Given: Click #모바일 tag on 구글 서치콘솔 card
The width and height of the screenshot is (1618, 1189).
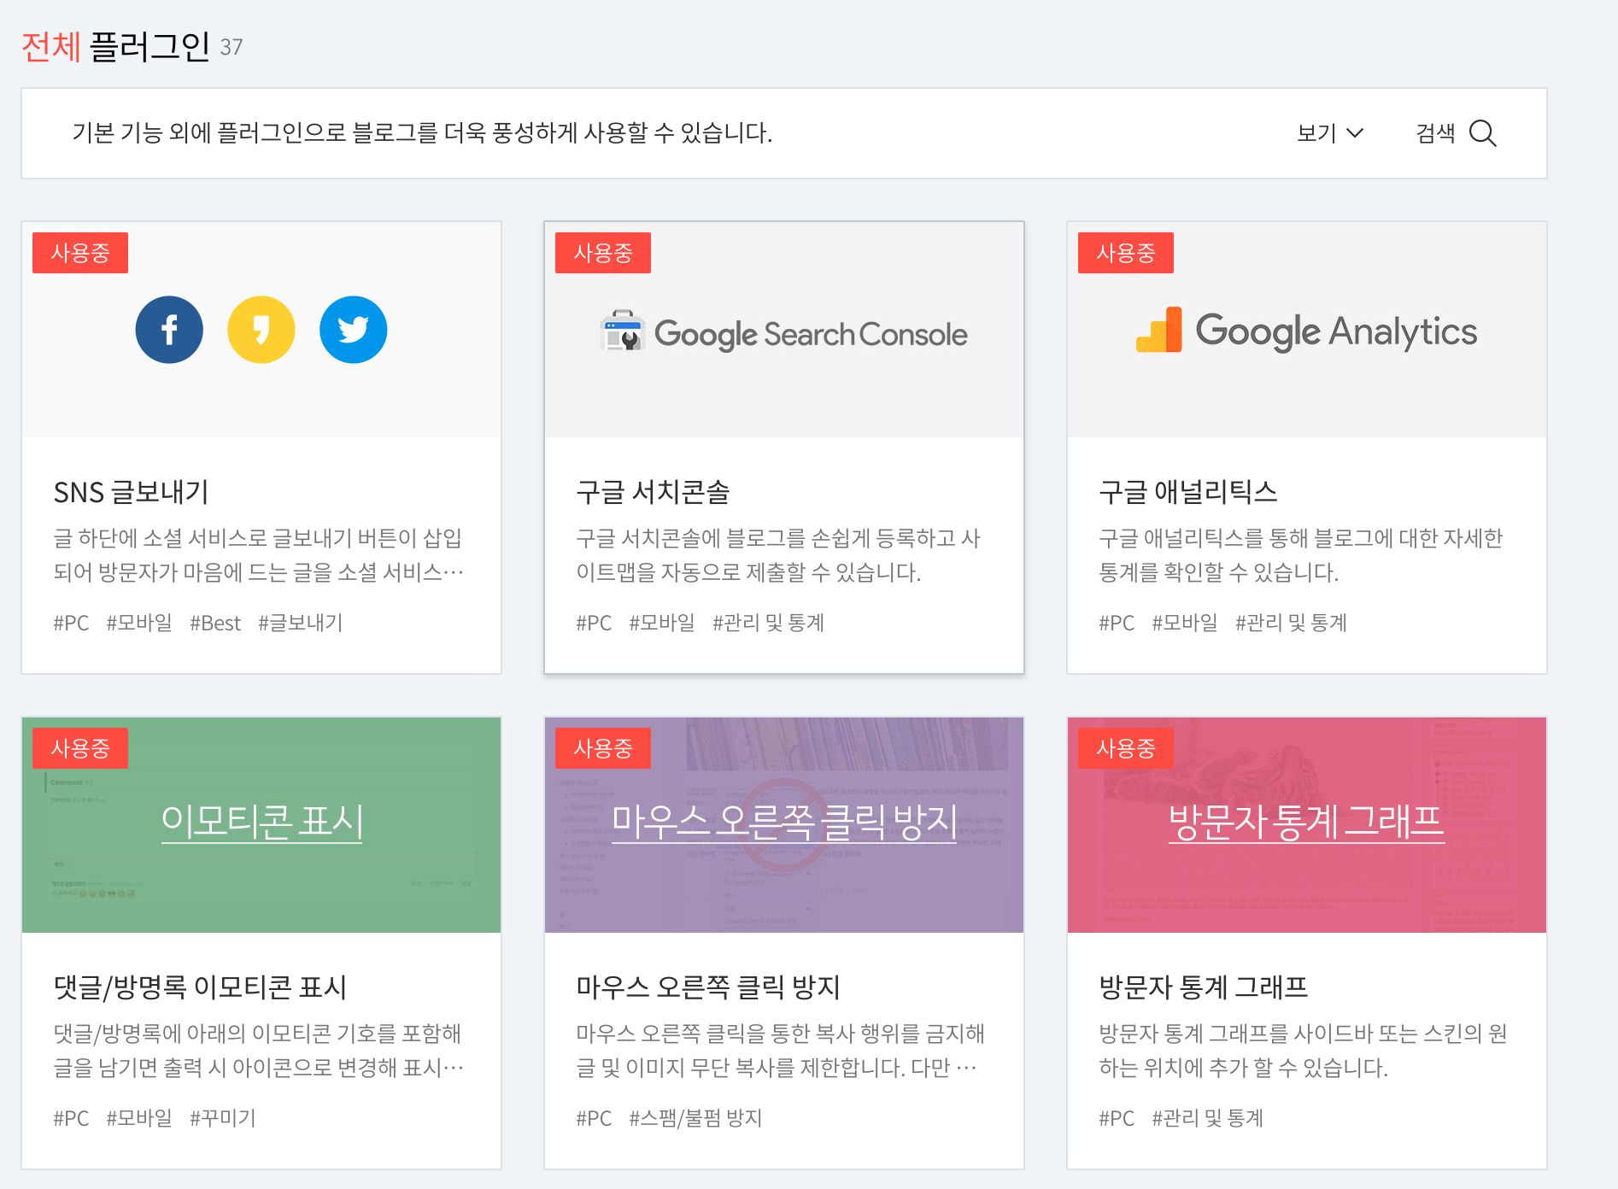Looking at the screenshot, I should tap(662, 624).
